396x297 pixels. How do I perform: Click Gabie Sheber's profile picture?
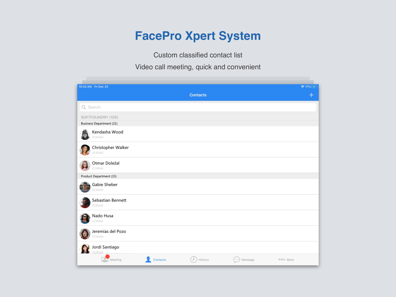[x=85, y=187]
